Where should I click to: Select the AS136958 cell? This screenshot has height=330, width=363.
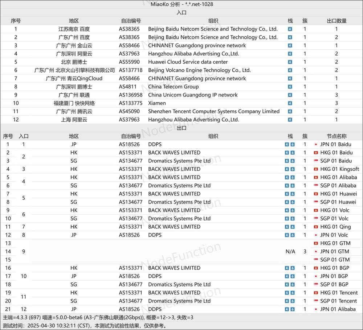[x=131, y=95]
